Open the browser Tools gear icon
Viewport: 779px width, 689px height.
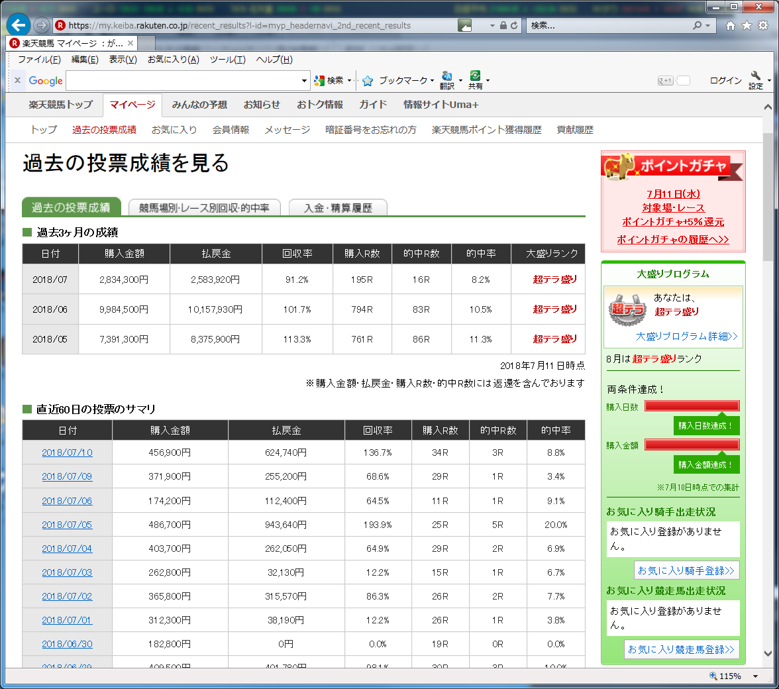(763, 25)
